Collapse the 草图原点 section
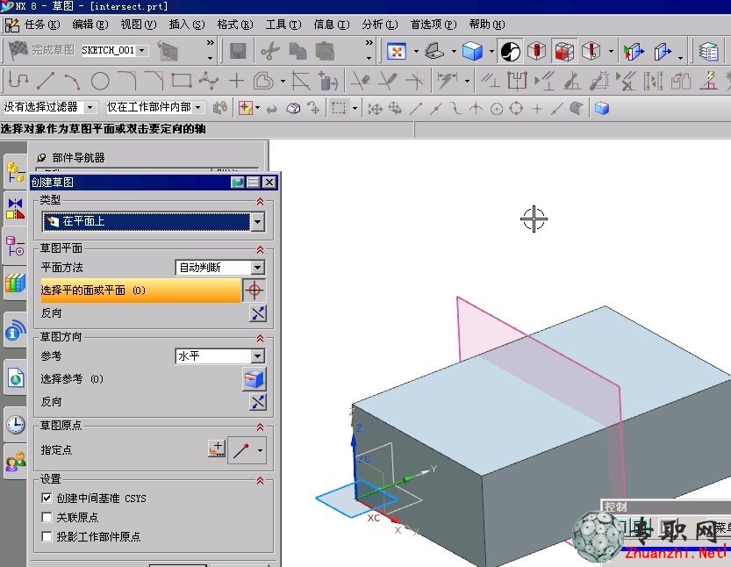Viewport: 731px width, 567px height. [260, 427]
